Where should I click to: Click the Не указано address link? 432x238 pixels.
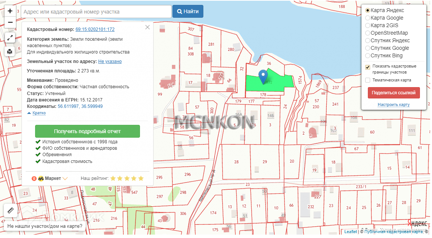click(110, 61)
